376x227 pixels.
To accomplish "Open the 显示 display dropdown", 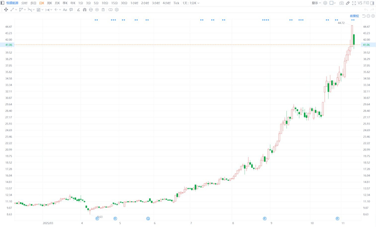I will pyautogui.click(x=316, y=3).
